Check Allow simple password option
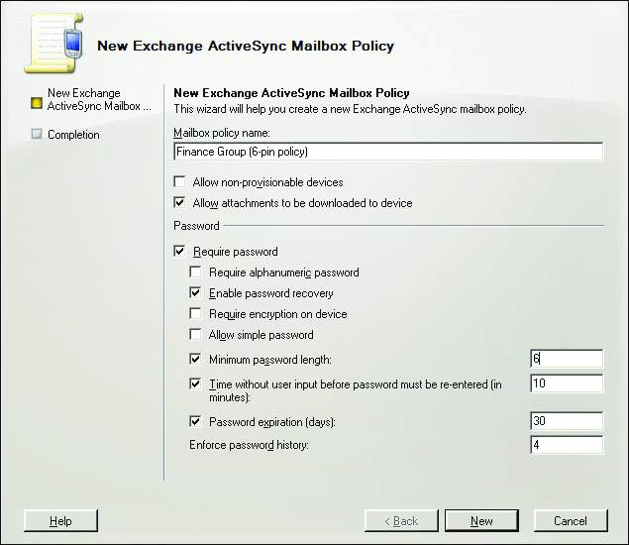629x545 pixels. pyautogui.click(x=195, y=334)
